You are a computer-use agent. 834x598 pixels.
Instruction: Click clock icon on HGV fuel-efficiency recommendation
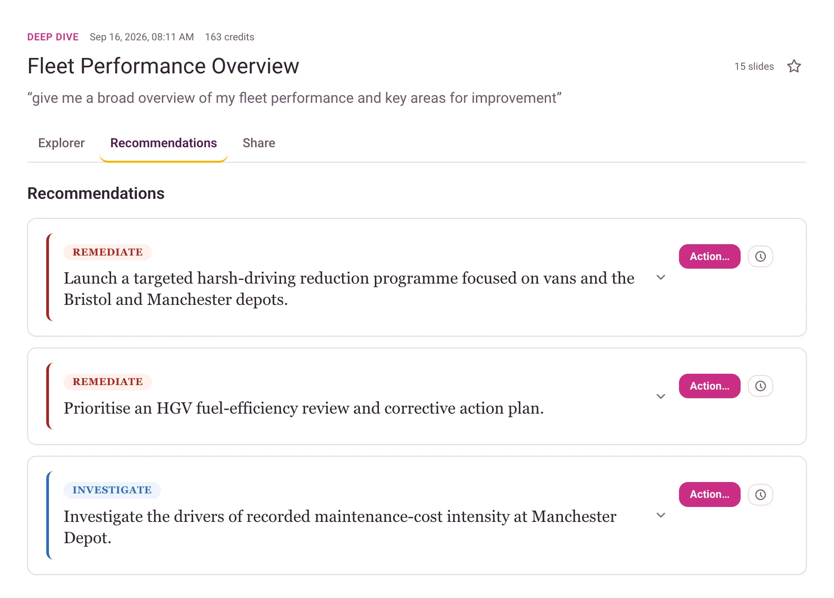[x=760, y=386]
